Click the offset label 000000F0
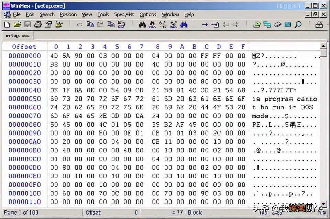This screenshot has height=219, width=330. 25,185
